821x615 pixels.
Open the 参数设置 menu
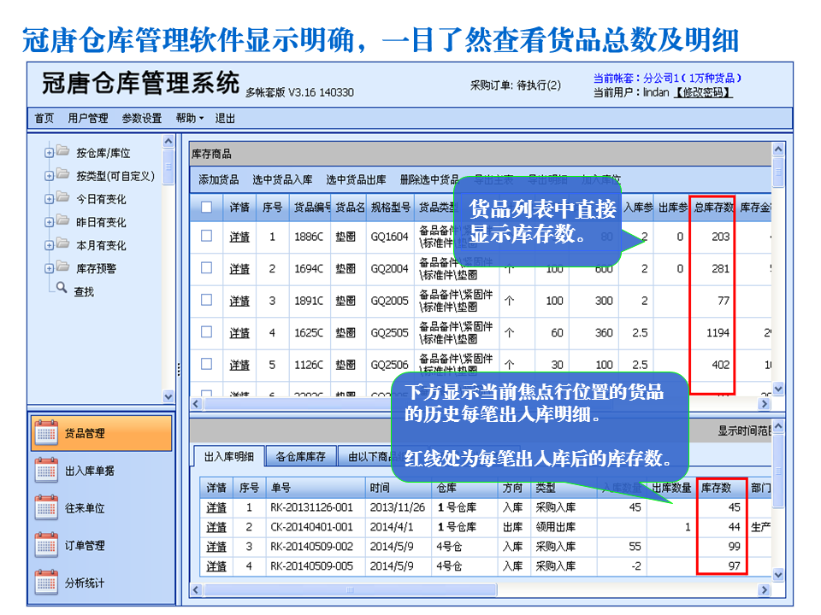point(141,119)
